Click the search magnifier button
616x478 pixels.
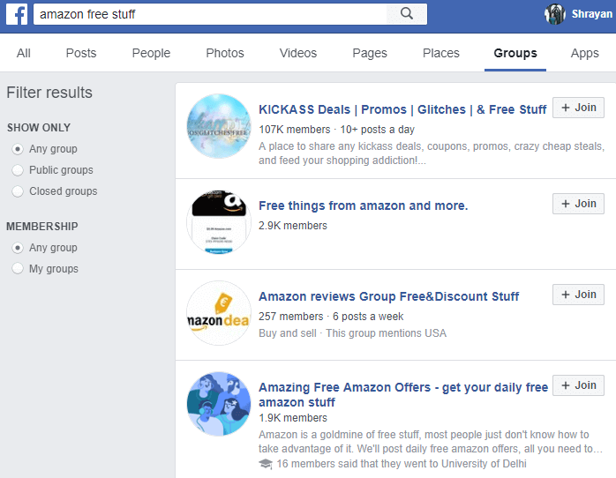tap(407, 14)
